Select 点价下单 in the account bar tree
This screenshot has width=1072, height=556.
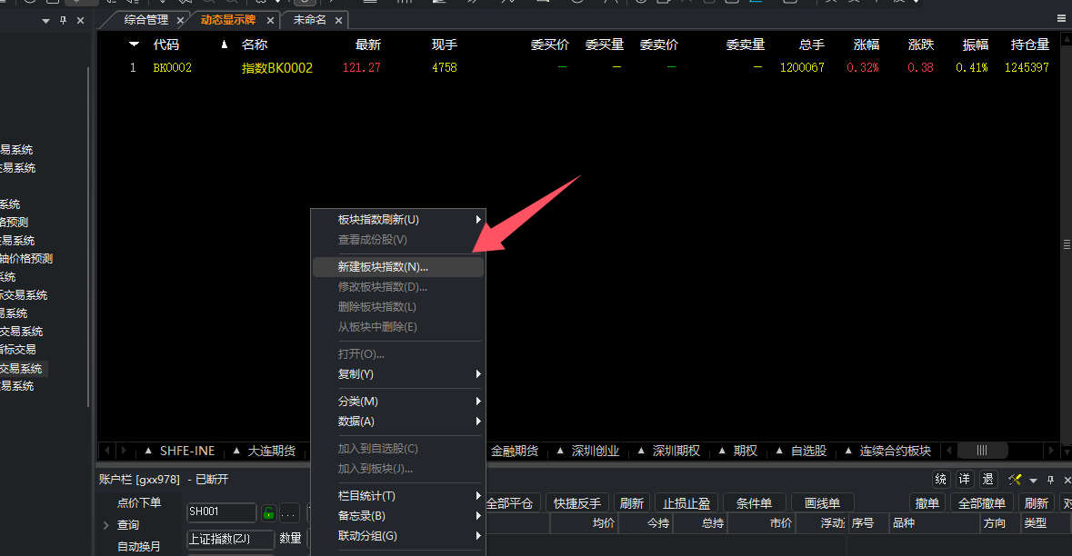tap(139, 502)
